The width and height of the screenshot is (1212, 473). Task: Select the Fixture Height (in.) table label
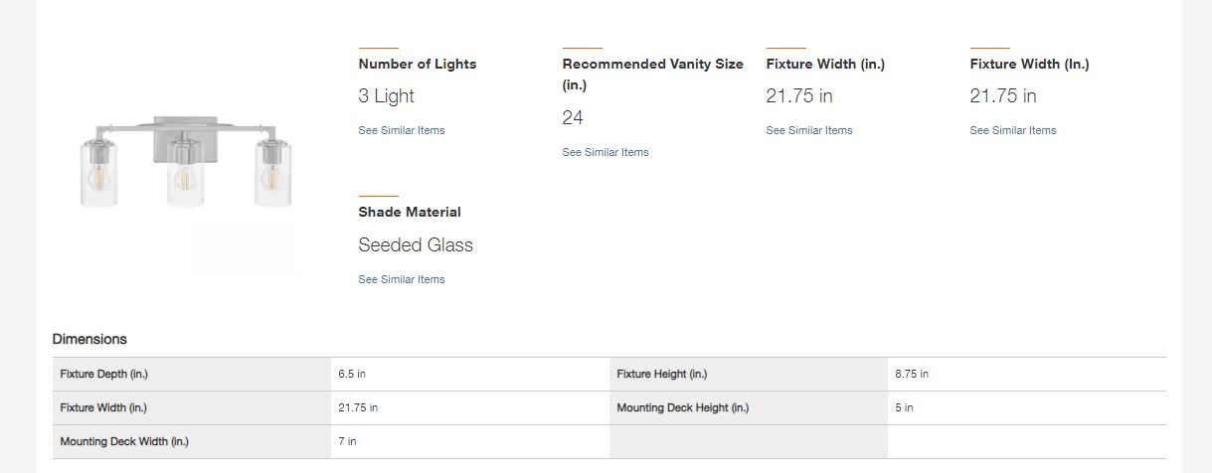662,375
